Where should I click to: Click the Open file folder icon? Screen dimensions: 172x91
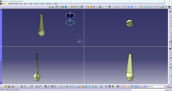pos(6,86)
